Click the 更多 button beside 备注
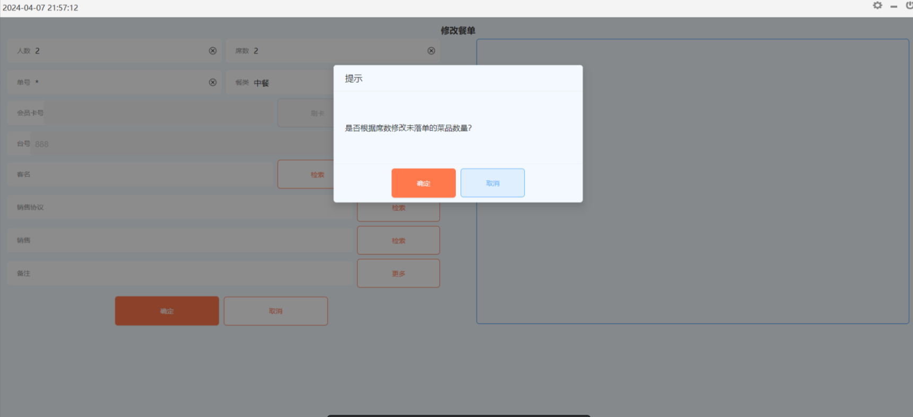 click(x=398, y=273)
